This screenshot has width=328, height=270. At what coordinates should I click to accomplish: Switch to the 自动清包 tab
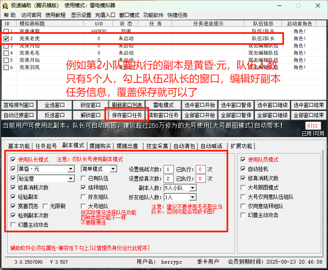[x=184, y=146]
